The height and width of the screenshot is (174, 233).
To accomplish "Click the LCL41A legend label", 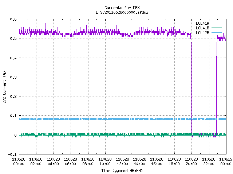I will coord(202,23).
